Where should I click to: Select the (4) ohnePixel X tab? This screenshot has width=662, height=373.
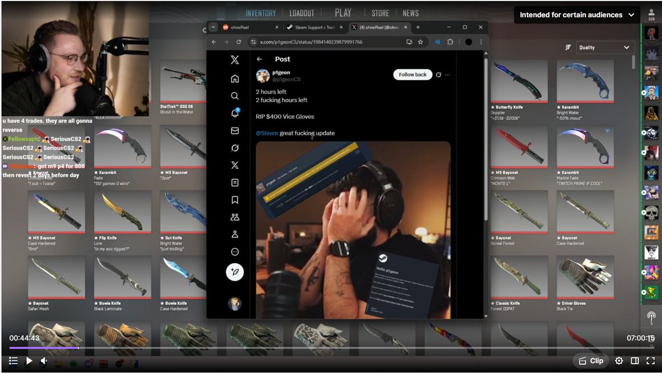point(379,27)
